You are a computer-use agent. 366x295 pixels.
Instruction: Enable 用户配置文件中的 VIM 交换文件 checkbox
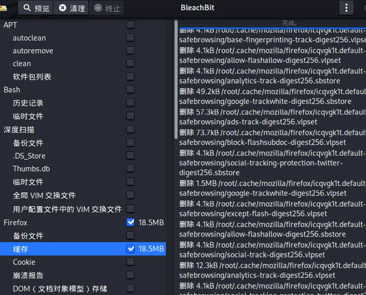tap(130, 209)
